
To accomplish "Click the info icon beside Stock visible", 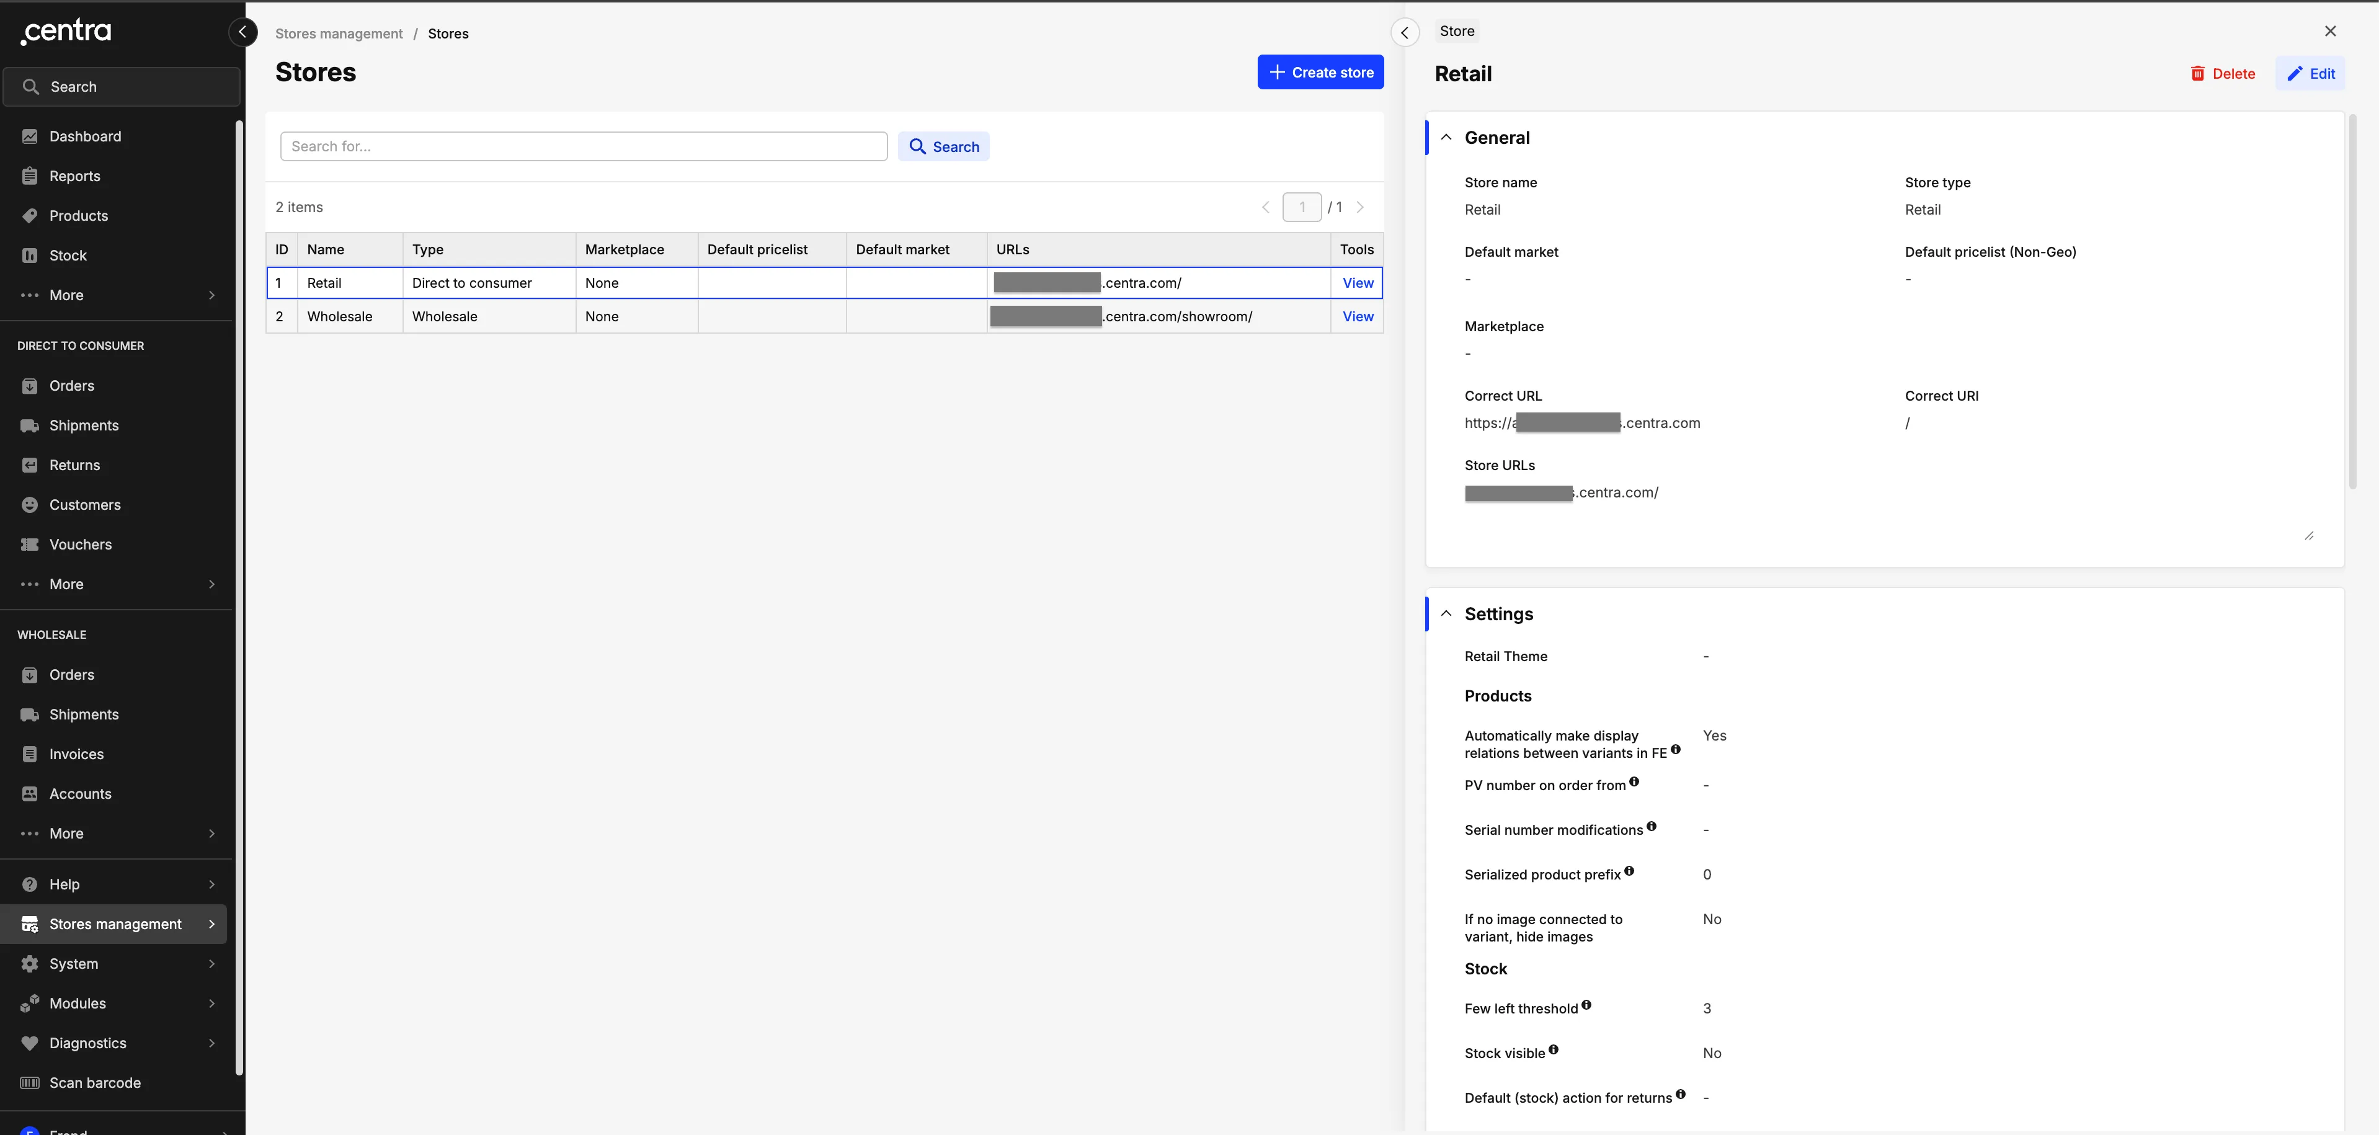I will coord(1554,1050).
